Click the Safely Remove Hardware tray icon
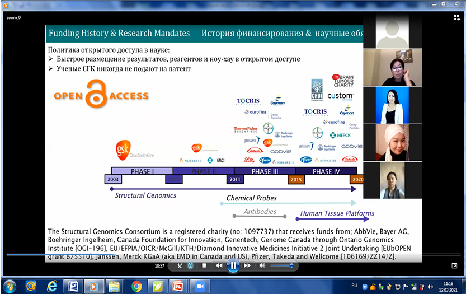This screenshot has height=294, width=466. [381, 287]
